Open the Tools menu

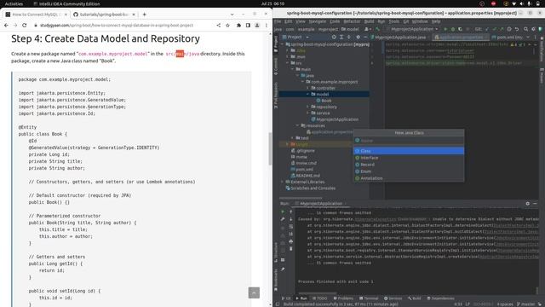[x=393, y=21]
